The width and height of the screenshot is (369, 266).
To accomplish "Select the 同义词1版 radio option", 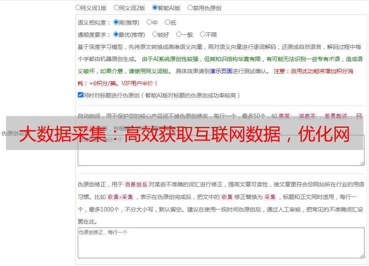I will coord(78,8).
